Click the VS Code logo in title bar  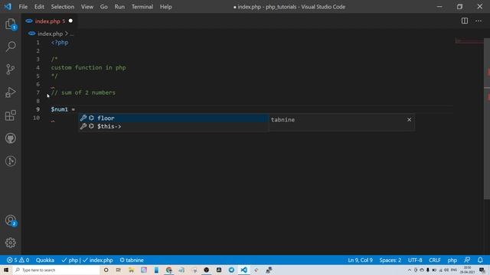8,7
